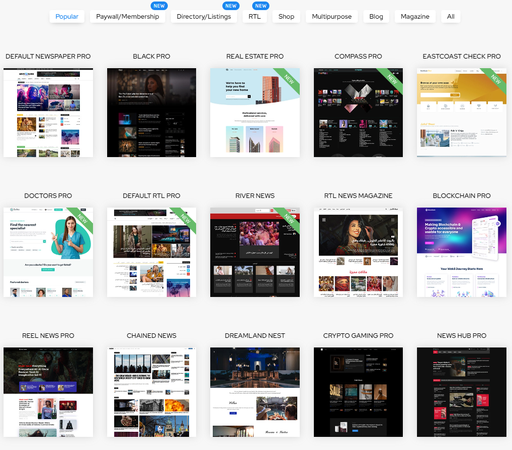Open the Directory/Listings filter tab
This screenshot has width=512, height=450.
coord(204,17)
